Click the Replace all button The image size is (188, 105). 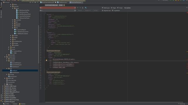(88, 10)
